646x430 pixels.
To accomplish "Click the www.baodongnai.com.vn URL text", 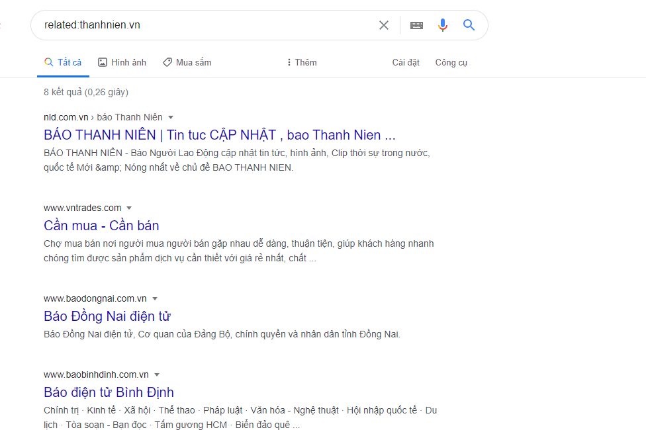I will (x=95, y=298).
